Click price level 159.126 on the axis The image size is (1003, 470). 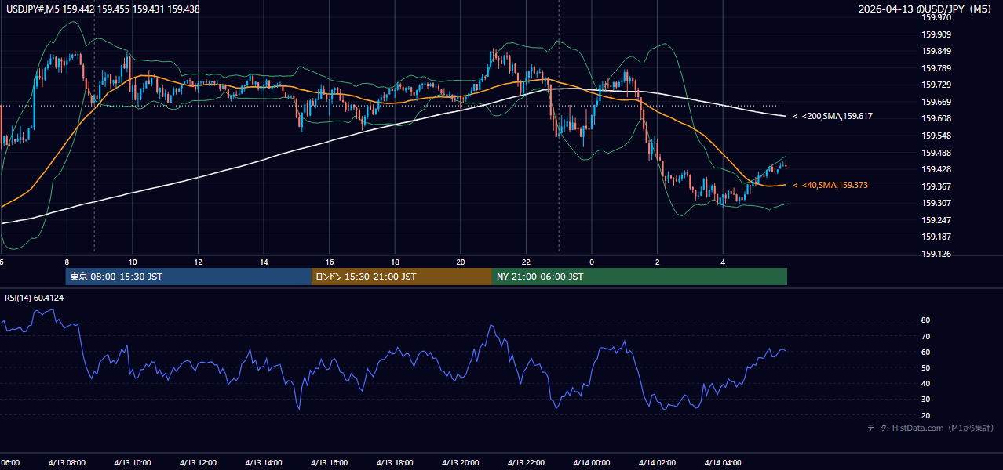(x=936, y=254)
